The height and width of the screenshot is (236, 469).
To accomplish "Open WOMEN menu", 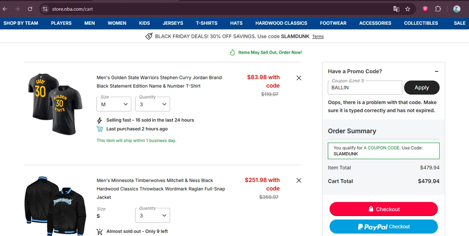I will pos(117,23).
